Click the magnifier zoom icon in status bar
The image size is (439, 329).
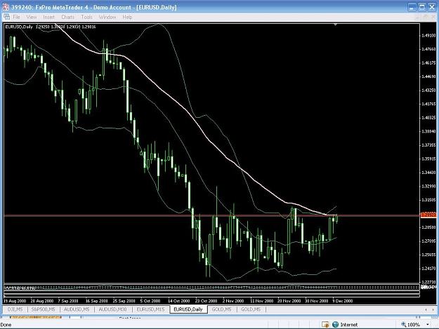tap(403, 324)
